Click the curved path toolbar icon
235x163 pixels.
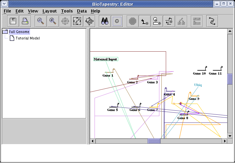pyautogui.click(x=212, y=21)
